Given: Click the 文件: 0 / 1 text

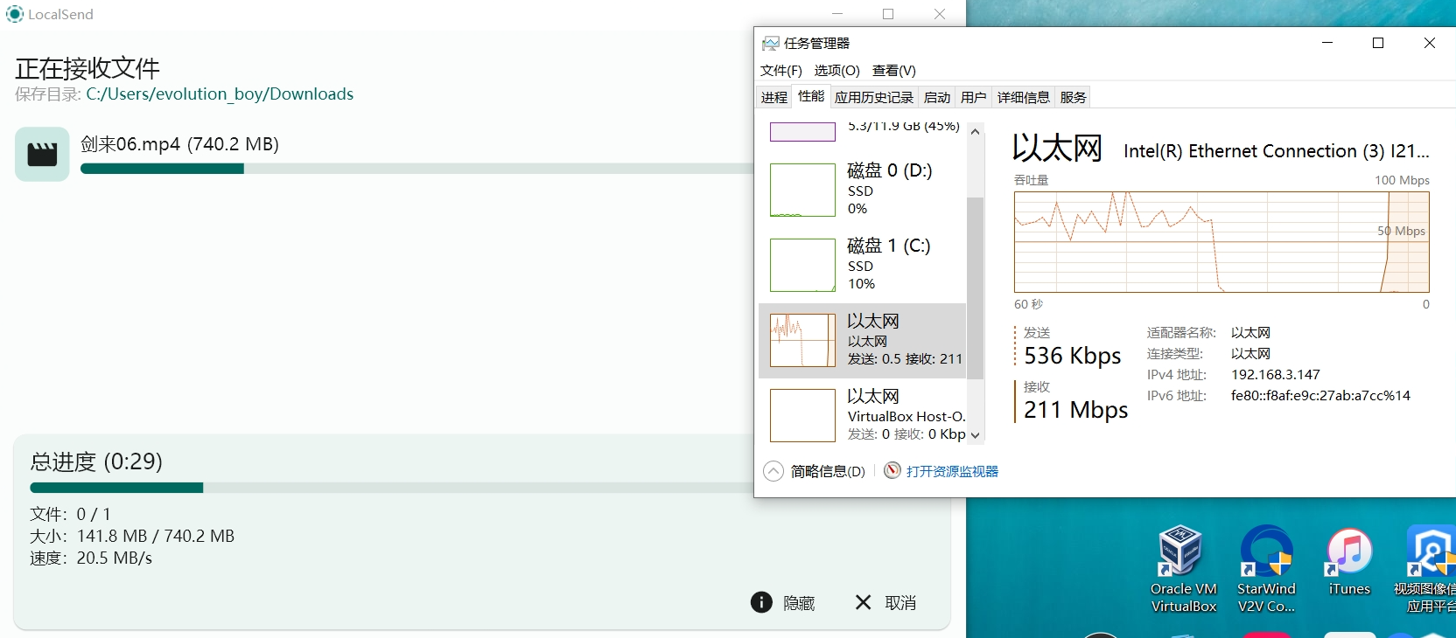Looking at the screenshot, I should click(70, 514).
